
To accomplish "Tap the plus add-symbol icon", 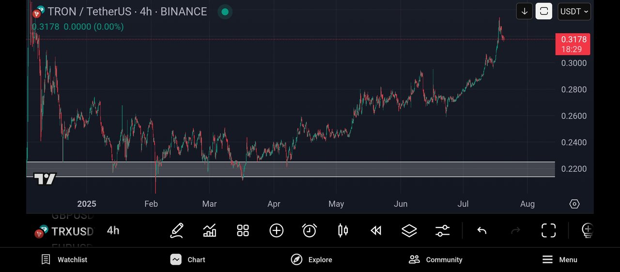I will click(x=277, y=230).
